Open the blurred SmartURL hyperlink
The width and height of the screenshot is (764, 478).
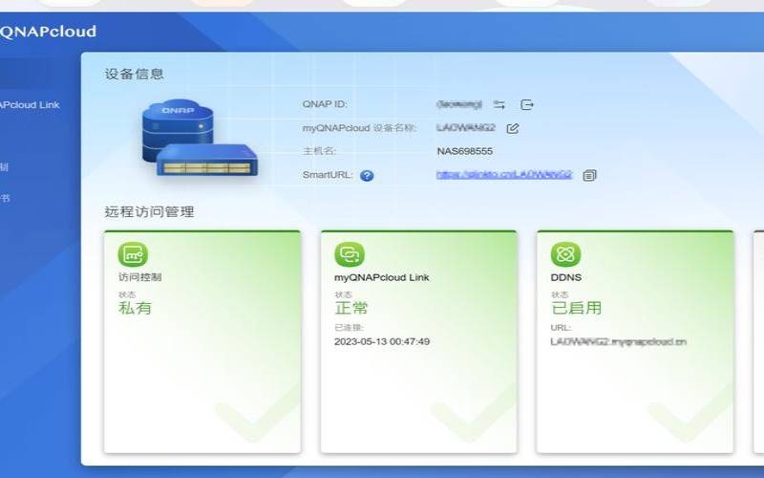[504, 175]
